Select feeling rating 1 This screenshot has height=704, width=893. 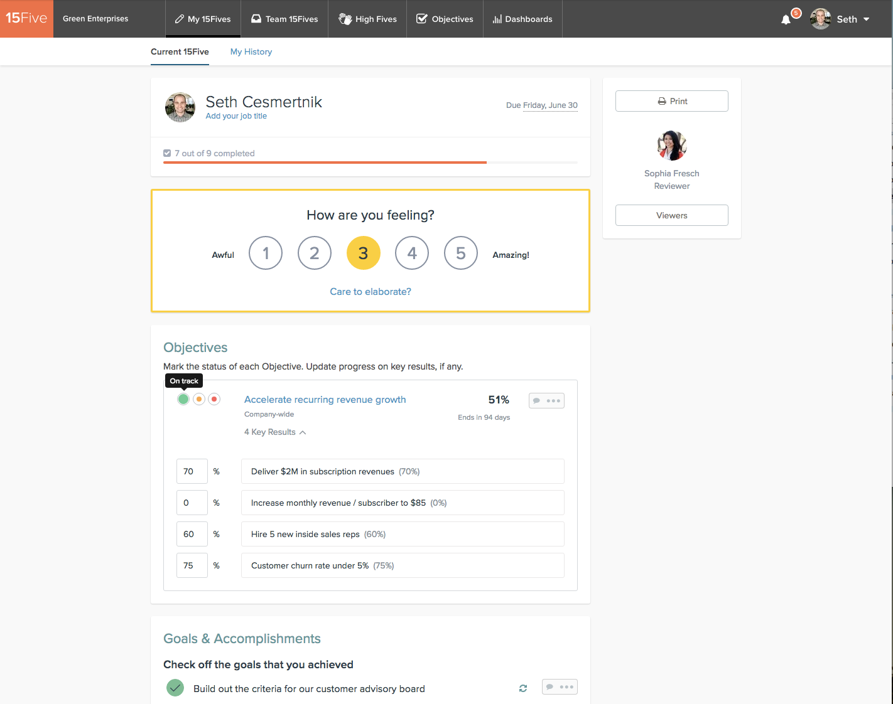coord(266,253)
